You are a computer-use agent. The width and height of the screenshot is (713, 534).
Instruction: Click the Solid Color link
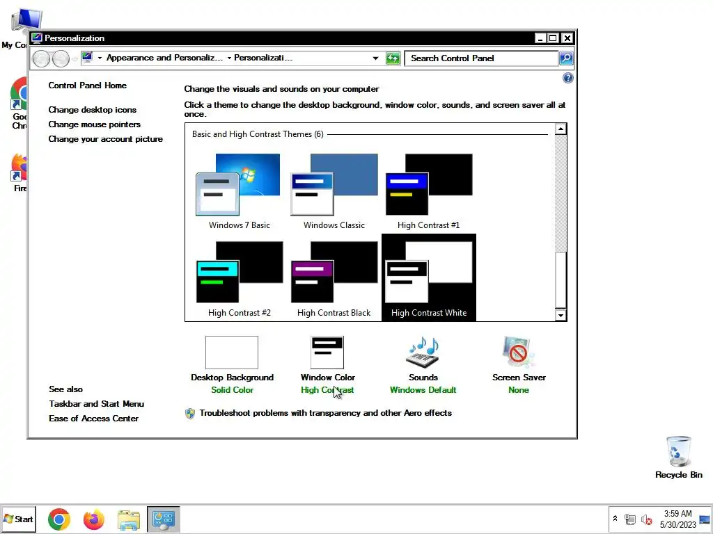tap(232, 390)
